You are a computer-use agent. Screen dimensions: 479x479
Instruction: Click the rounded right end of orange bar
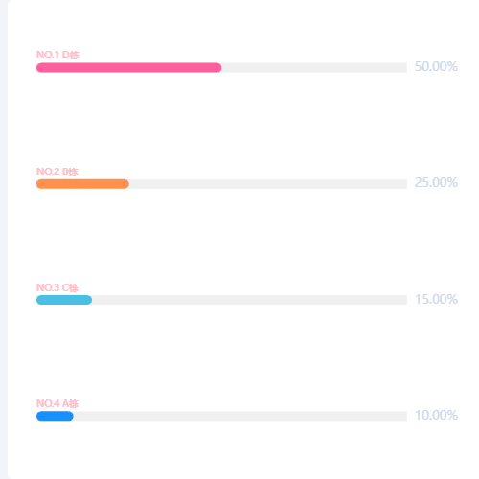pyautogui.click(x=125, y=184)
